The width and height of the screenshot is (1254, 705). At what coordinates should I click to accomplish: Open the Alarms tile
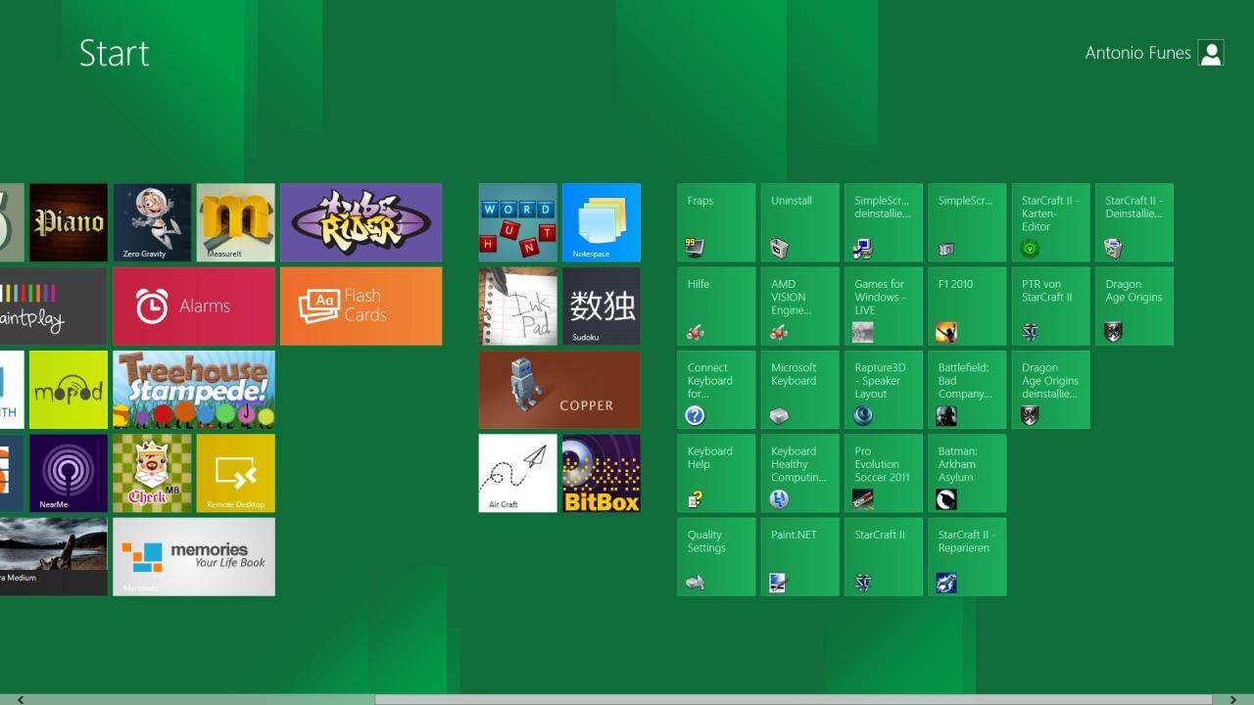coord(194,305)
